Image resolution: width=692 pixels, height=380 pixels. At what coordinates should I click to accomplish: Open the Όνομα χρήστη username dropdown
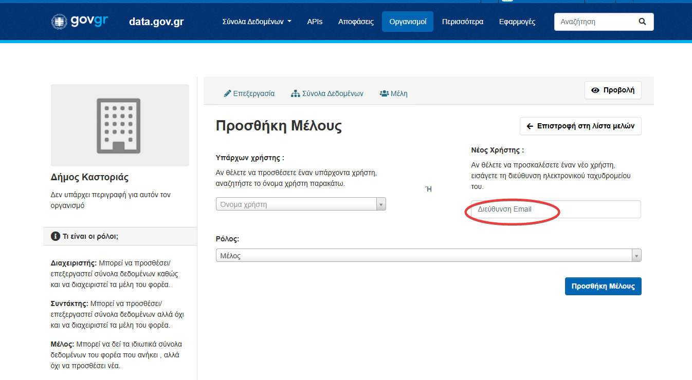pos(301,204)
